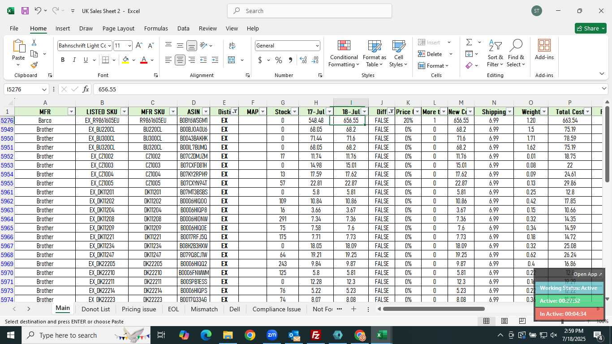Click the Cut scissors icon
Image resolution: width=612 pixels, height=344 pixels.
(x=34, y=42)
